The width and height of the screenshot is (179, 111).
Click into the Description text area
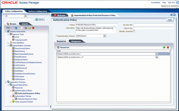tap(96, 30)
